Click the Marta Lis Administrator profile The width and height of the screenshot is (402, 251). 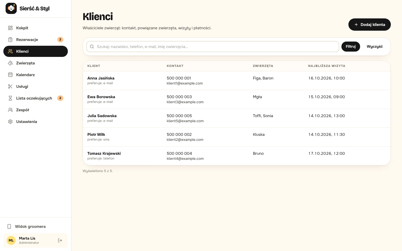(x=35, y=240)
